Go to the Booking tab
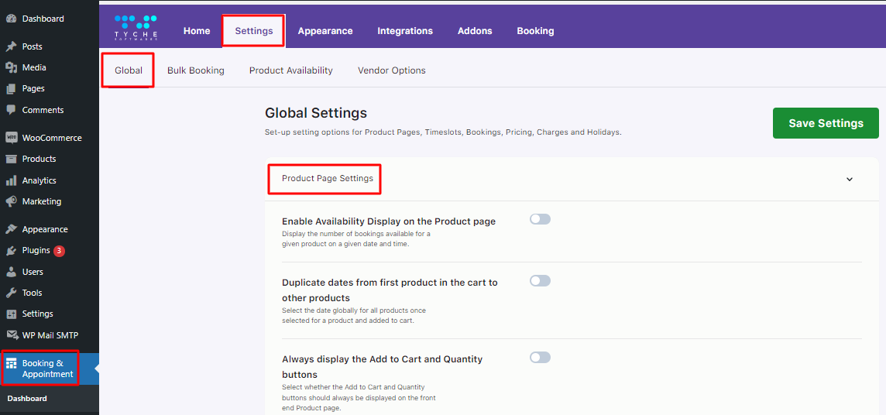The width and height of the screenshot is (886, 415). [535, 31]
